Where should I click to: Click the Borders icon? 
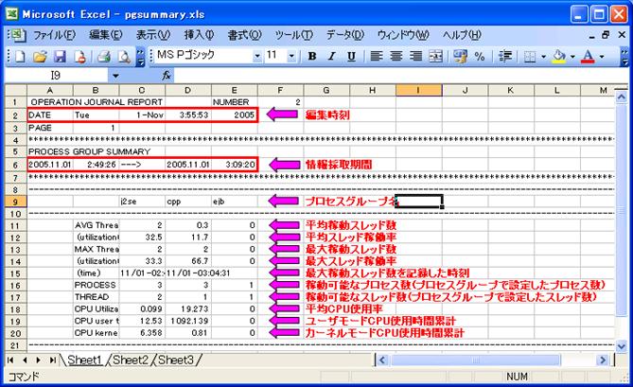click(530, 57)
